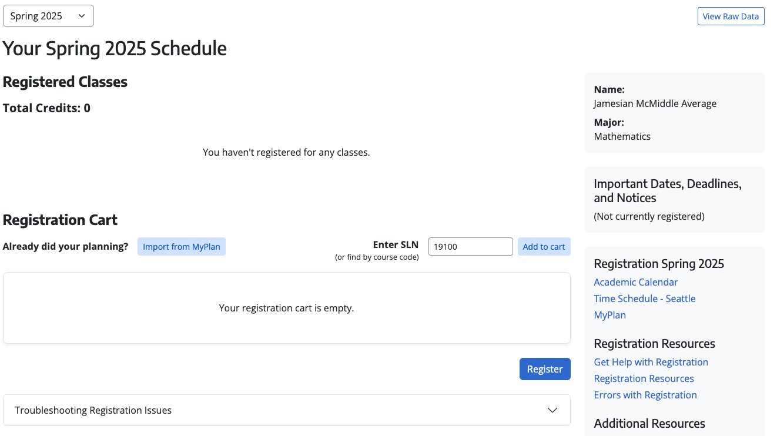This screenshot has width=777, height=436.
Task: Collapse the quarter dropdown chevron
Action: point(81,16)
